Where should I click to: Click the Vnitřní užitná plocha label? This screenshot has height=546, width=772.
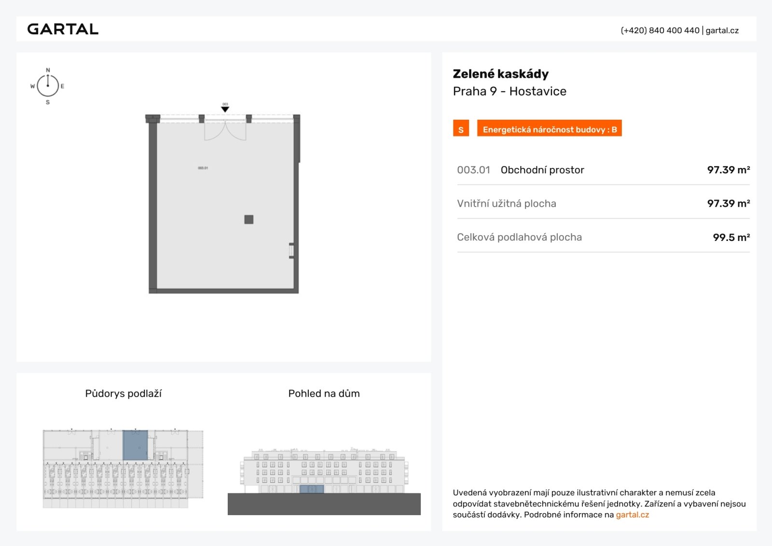(x=506, y=204)
